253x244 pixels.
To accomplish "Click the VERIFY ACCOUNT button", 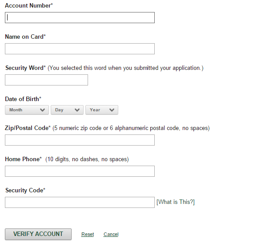I will coord(38,234).
